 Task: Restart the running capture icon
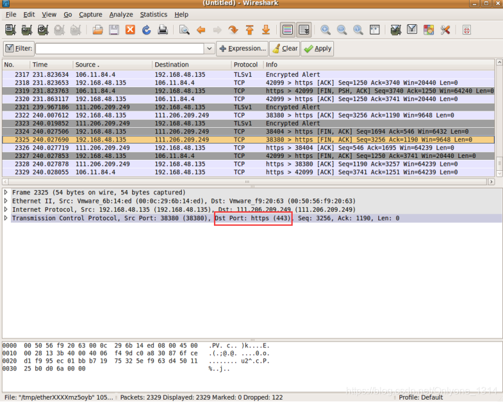click(76, 30)
